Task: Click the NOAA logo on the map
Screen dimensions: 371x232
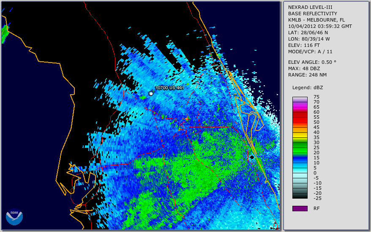Action: [14, 217]
